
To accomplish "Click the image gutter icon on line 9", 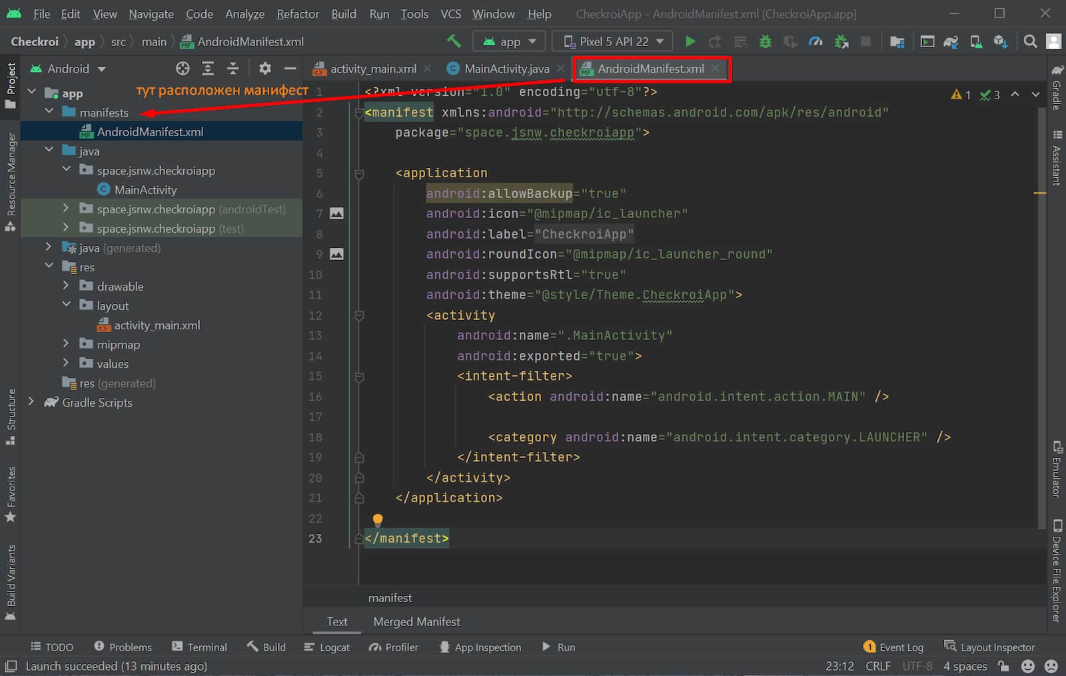I will point(337,254).
